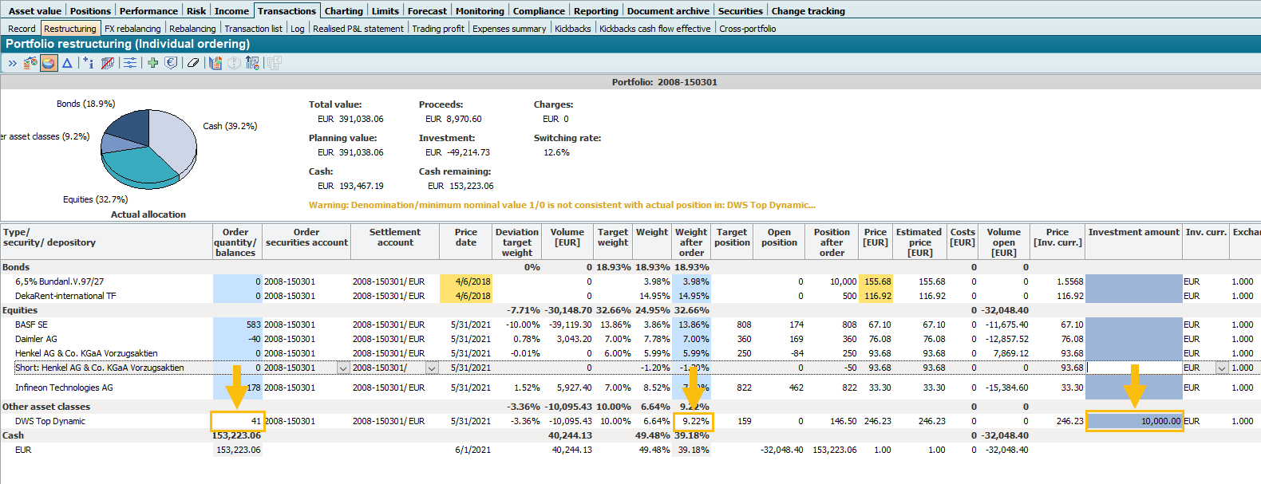Image resolution: width=1261 pixels, height=484 pixels.
Task: Click the Price date column header
Action: [466, 238]
